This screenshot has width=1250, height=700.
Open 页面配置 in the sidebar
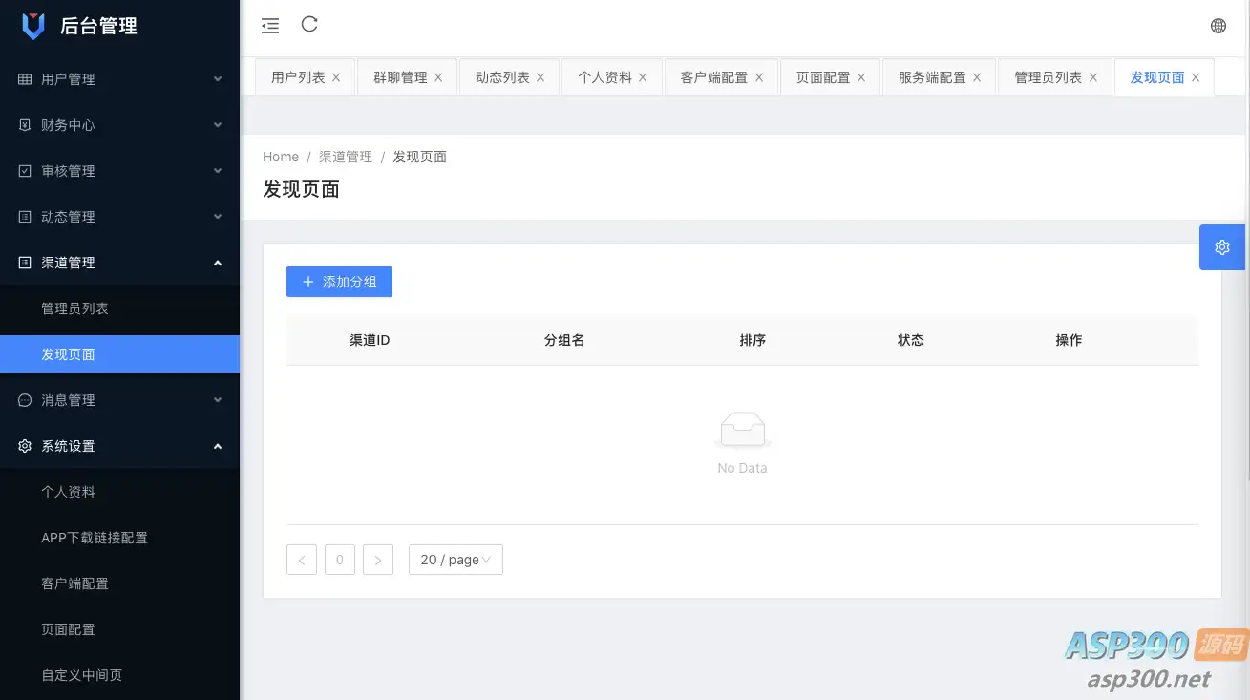click(119, 629)
